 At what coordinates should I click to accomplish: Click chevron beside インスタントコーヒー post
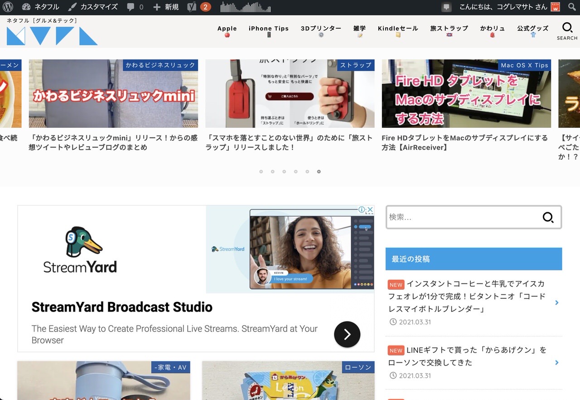(x=557, y=302)
